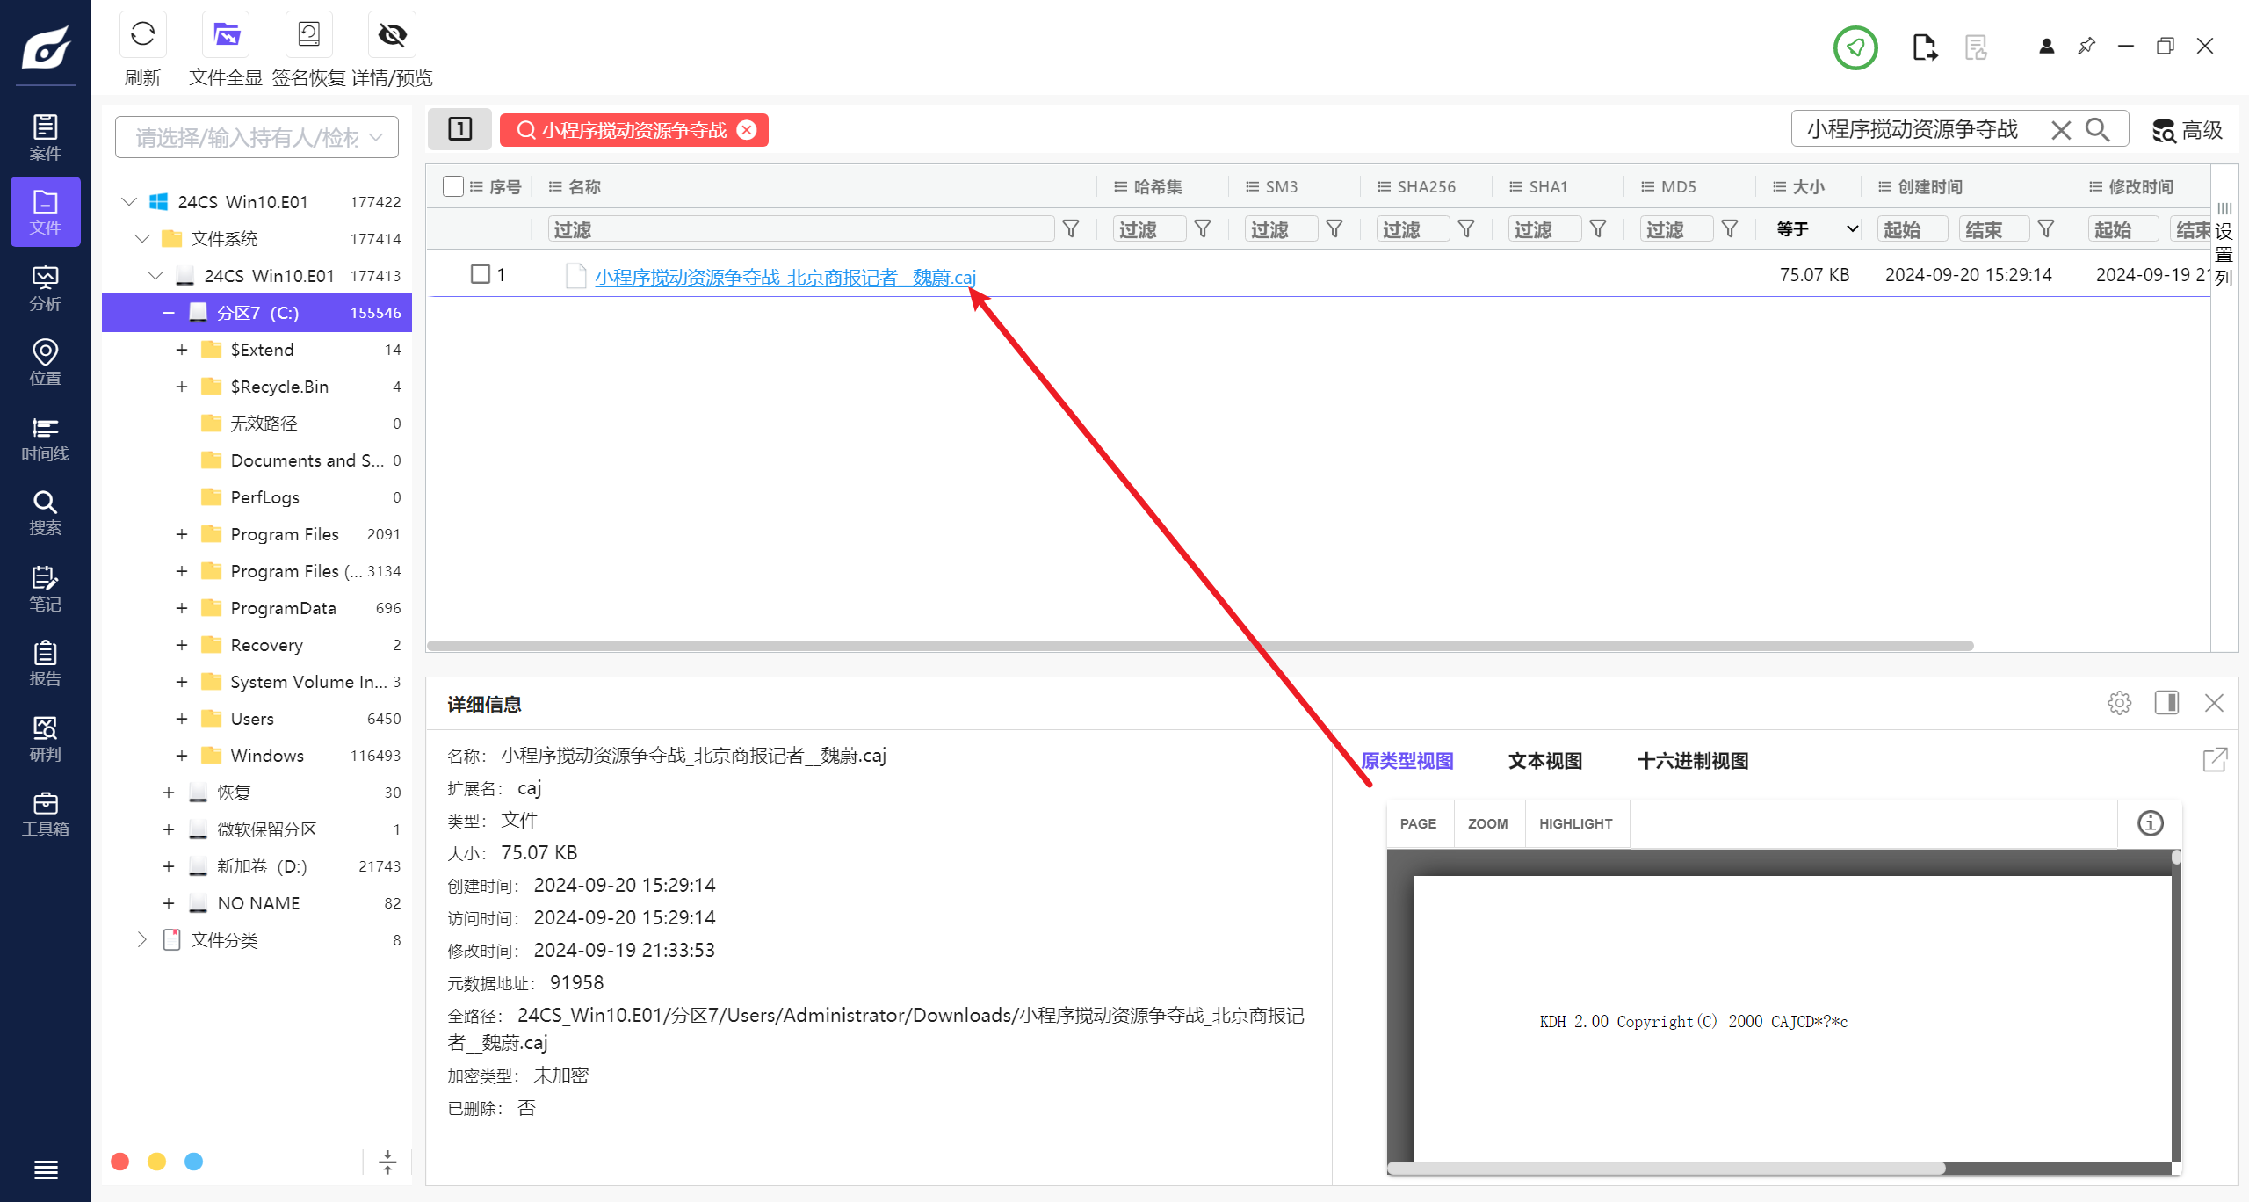
Task: Open preview in external window icon
Action: 2215,760
